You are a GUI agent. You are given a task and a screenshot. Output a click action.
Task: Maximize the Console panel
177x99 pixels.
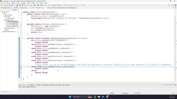(x=176, y=85)
